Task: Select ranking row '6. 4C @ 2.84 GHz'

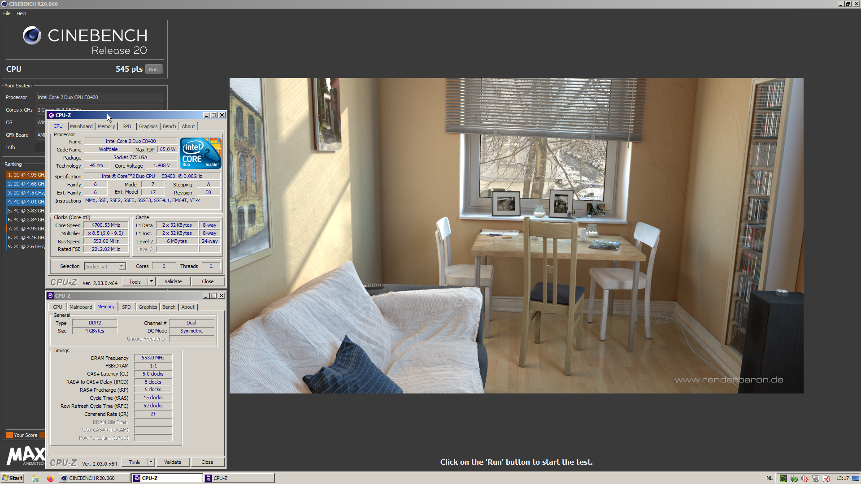Action: pyautogui.click(x=26, y=220)
